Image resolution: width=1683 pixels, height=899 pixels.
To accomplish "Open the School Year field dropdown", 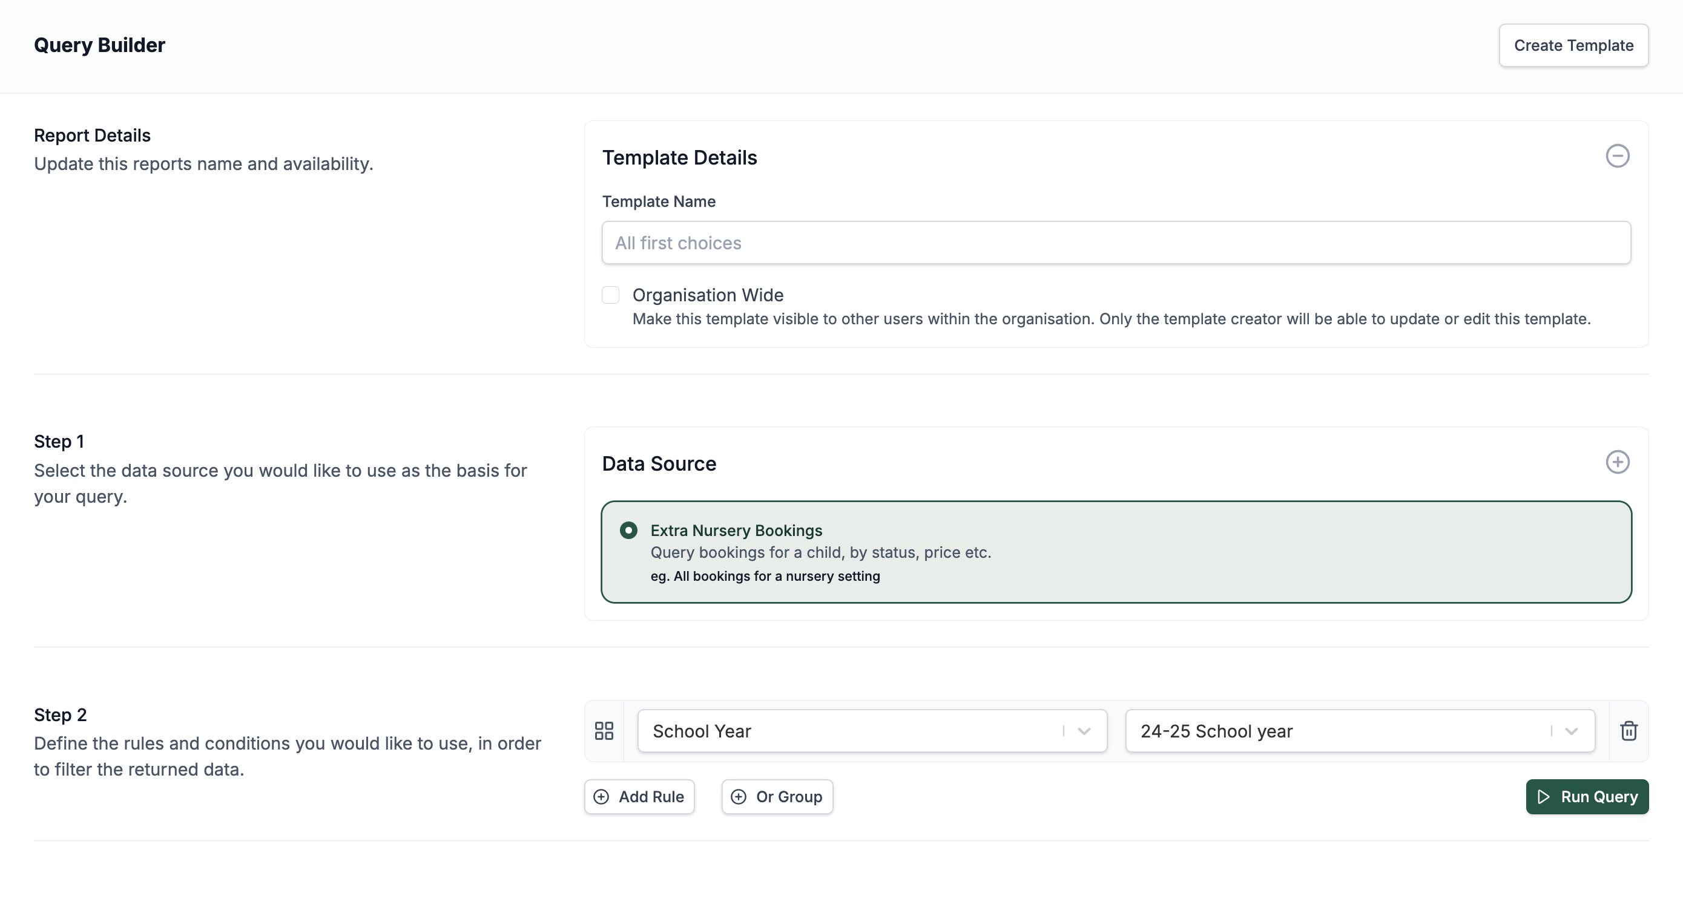I will 872,731.
